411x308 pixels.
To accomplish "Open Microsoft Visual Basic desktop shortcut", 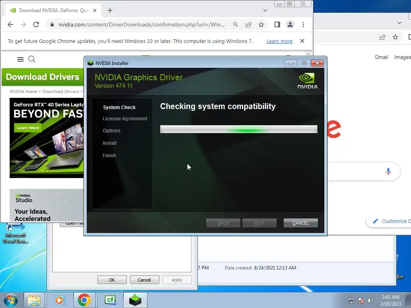I will 15,233.
